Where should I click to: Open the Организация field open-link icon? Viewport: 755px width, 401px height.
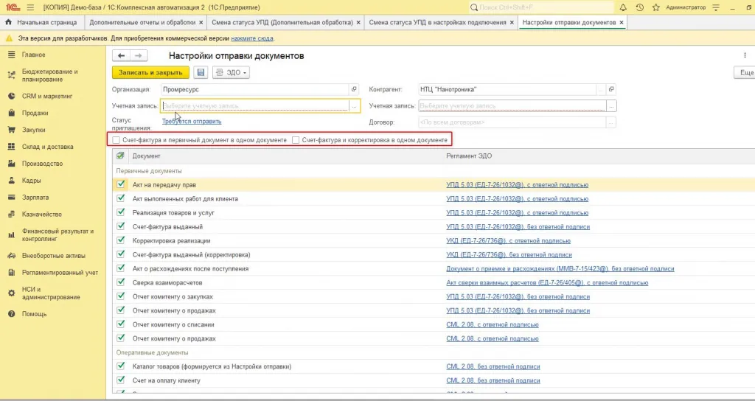(354, 89)
